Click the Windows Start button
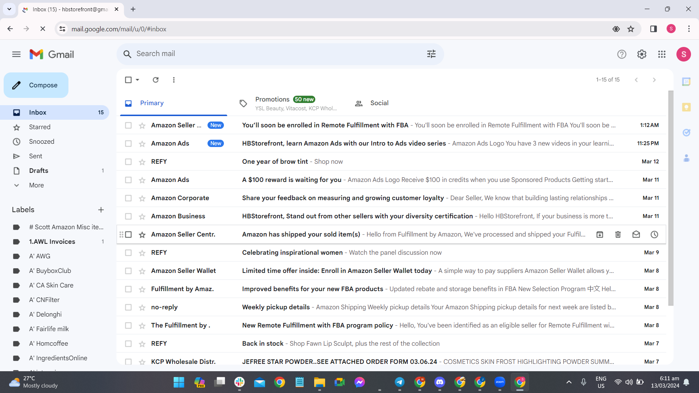The height and width of the screenshot is (393, 699). (x=179, y=382)
